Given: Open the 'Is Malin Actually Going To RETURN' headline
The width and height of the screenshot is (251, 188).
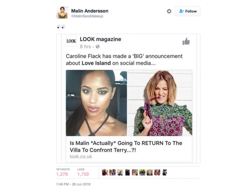Looking at the screenshot, I should pyautogui.click(x=126, y=146).
